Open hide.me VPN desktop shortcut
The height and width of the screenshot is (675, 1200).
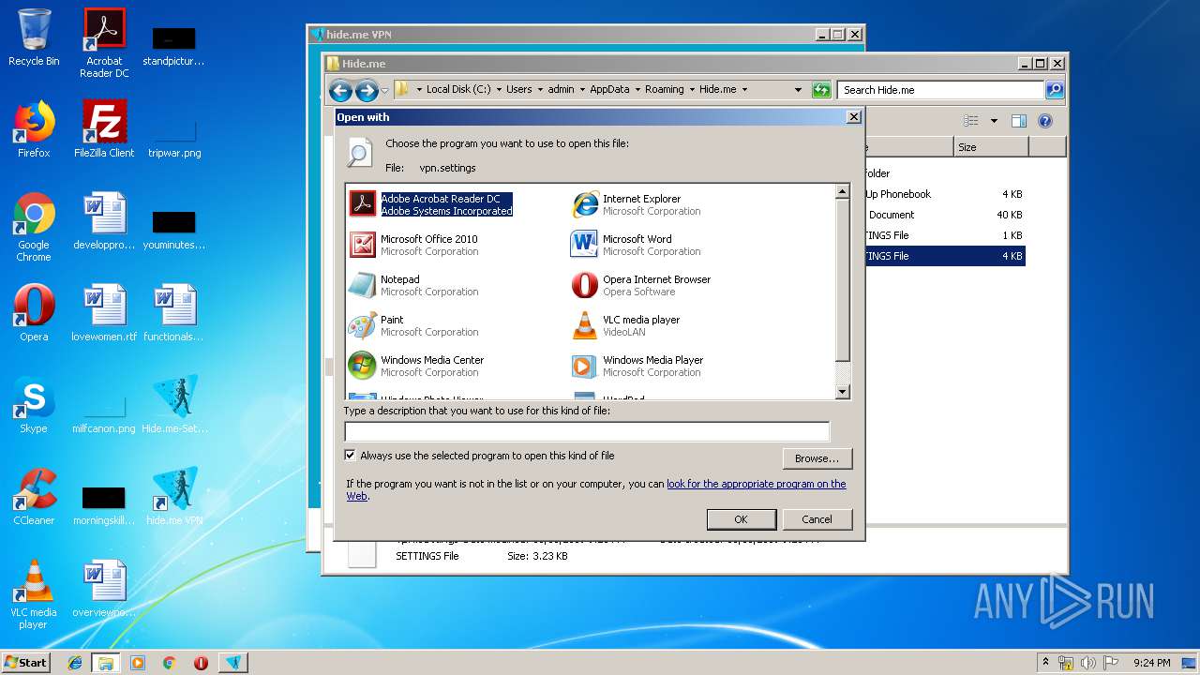point(174,497)
